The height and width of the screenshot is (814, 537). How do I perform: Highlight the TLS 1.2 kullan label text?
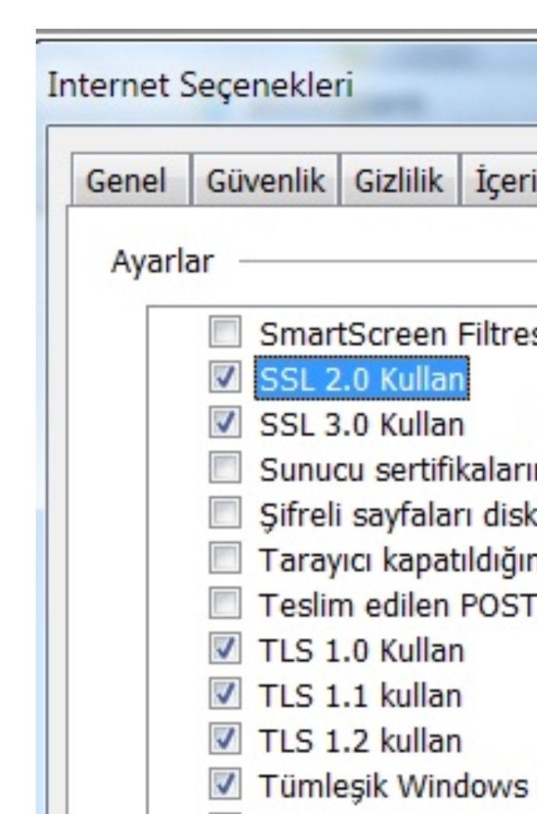pos(360,740)
